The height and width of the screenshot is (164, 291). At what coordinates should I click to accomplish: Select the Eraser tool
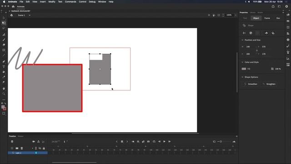point(4,45)
